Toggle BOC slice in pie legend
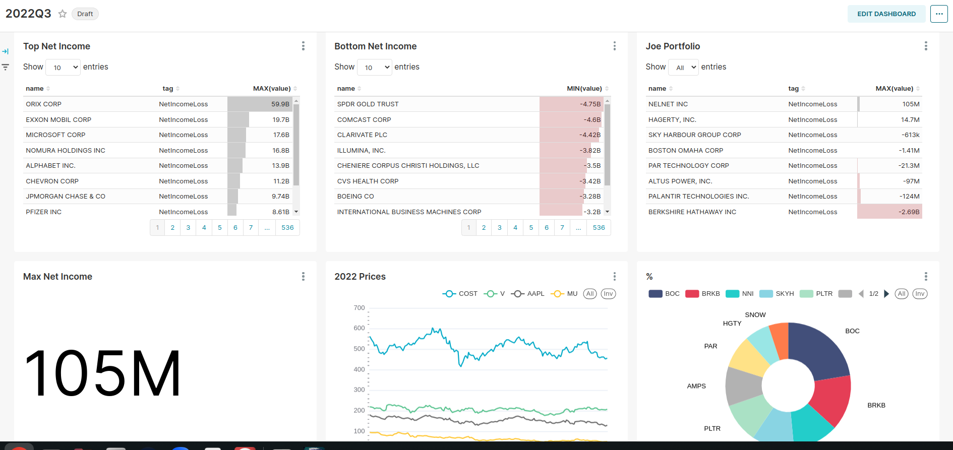The image size is (953, 450). (664, 294)
